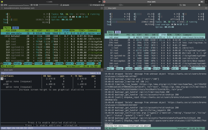Open the pane menu icon of tmux pane
This screenshot has height=130, width=208.
pyautogui.click(x=206, y=8)
